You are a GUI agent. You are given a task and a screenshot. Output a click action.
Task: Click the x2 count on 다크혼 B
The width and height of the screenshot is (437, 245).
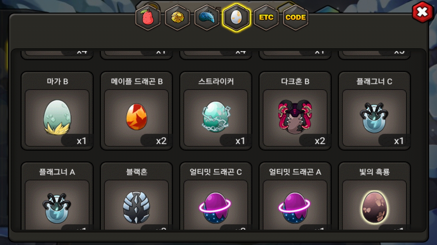pos(320,141)
